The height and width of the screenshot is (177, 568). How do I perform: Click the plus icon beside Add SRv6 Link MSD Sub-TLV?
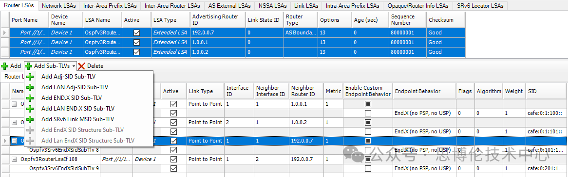30,119
